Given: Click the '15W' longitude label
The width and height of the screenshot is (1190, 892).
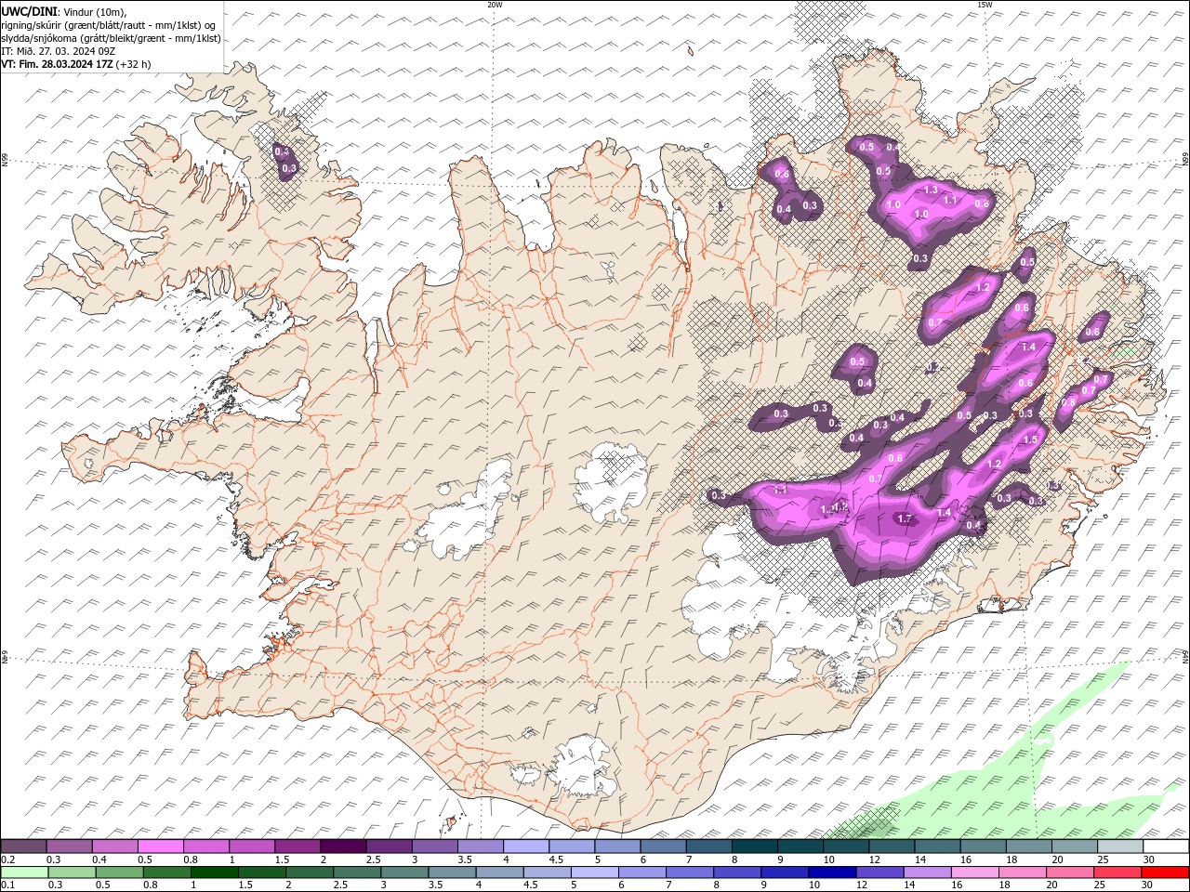Looking at the screenshot, I should (x=985, y=5).
